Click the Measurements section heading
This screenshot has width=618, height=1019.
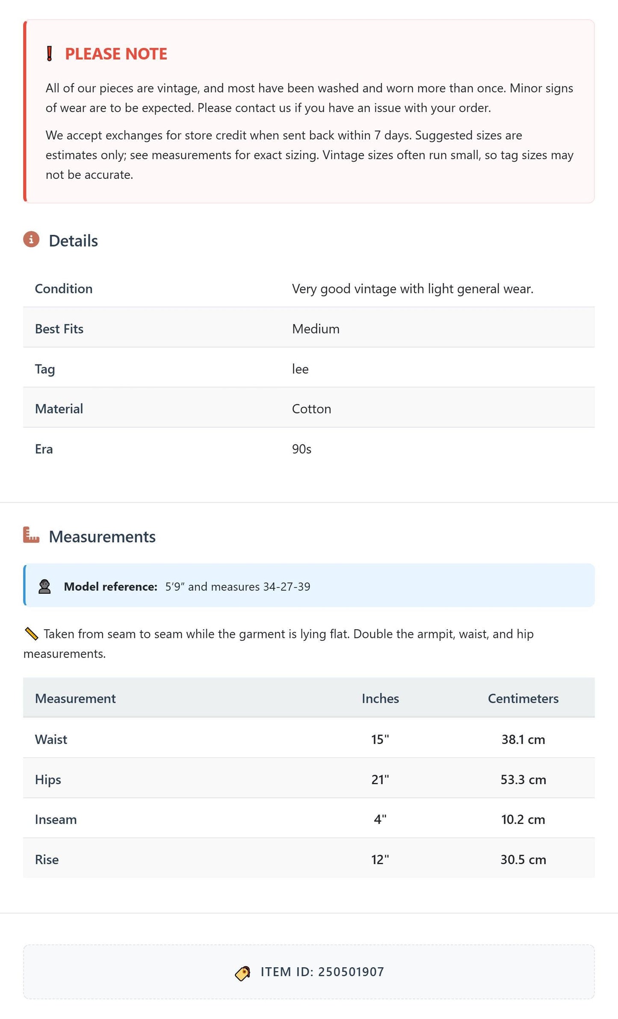[102, 536]
